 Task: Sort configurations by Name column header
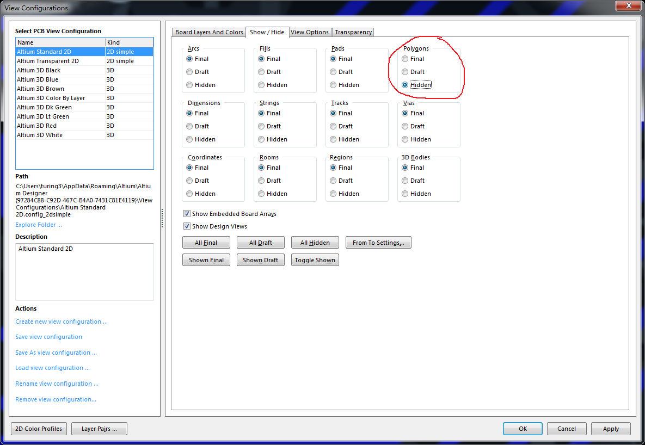click(60, 42)
